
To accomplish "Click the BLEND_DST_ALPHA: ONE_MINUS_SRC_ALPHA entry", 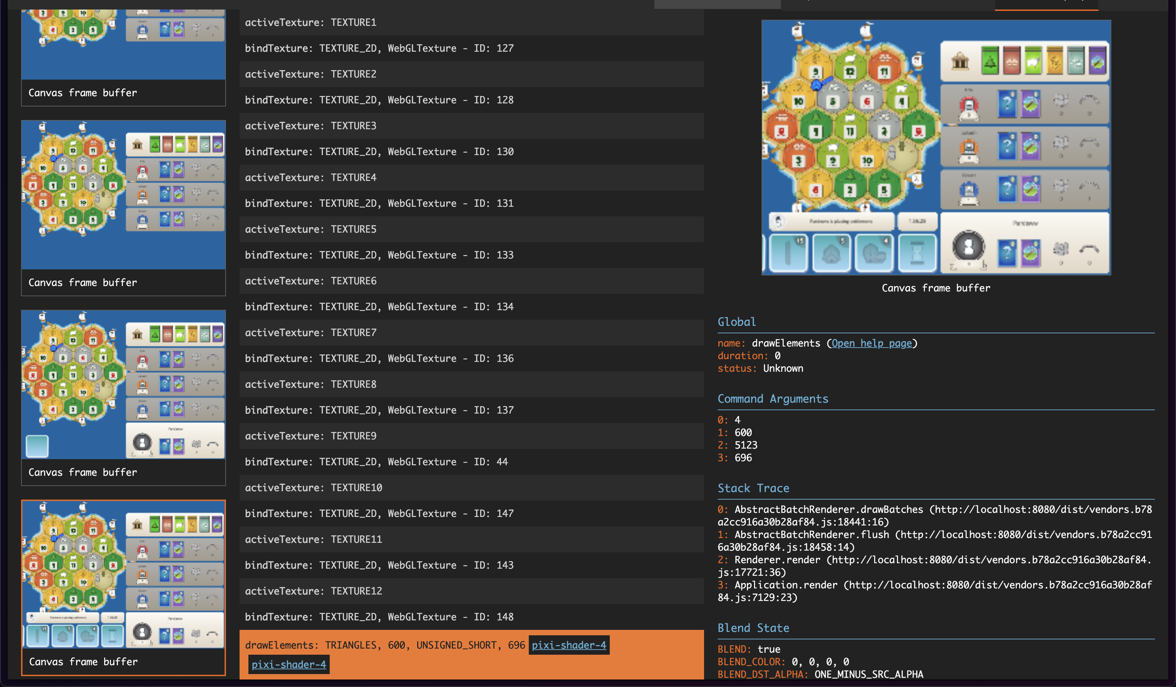I will pos(820,674).
